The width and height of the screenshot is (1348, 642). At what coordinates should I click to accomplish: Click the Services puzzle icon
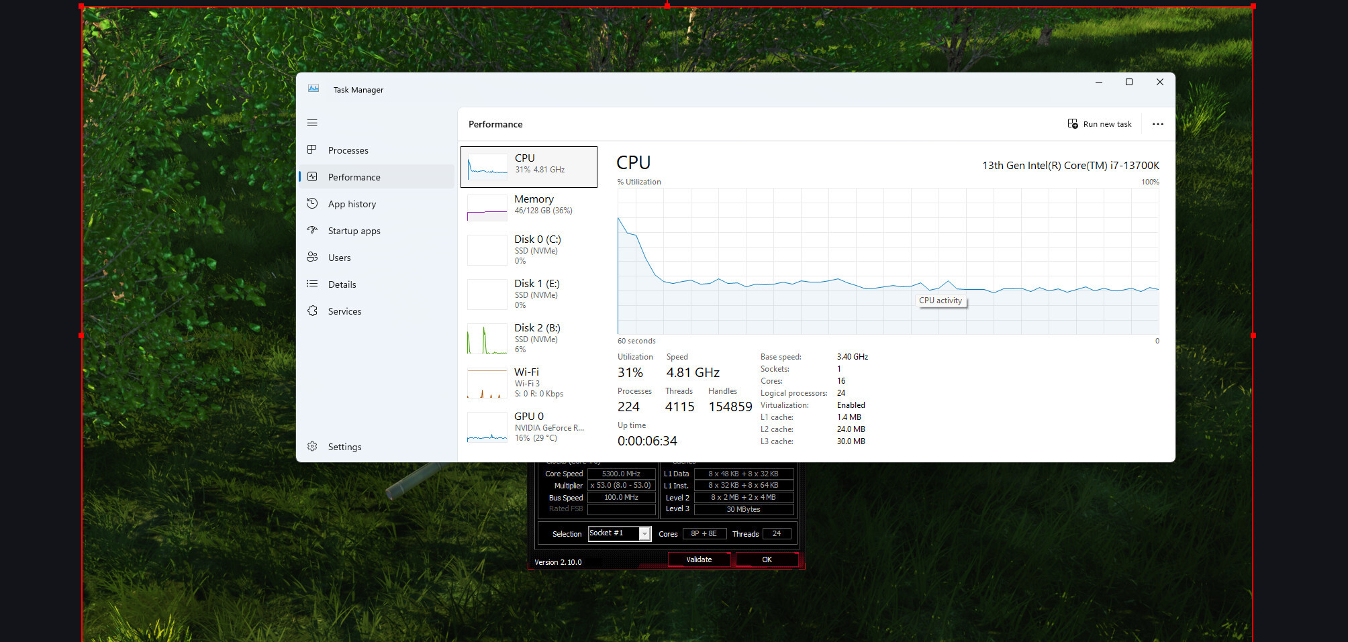(312, 311)
